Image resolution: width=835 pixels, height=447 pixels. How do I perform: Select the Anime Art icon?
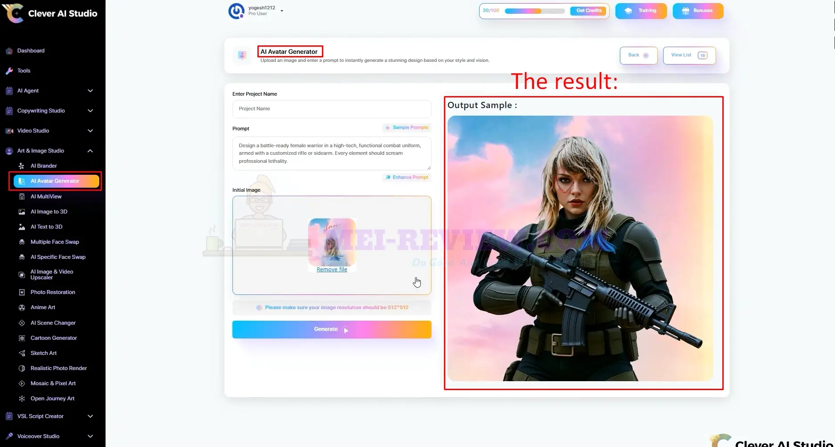point(21,307)
